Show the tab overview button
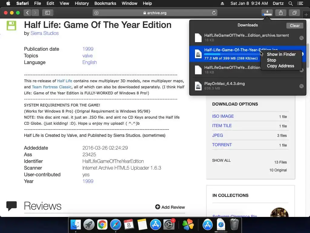 click(294, 13)
